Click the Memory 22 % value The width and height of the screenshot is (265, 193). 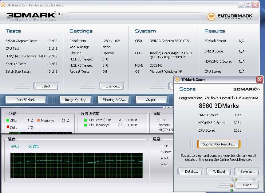pyautogui.click(x=65, y=121)
